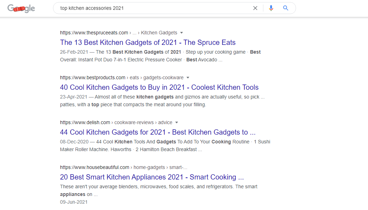Expand the thespruceeats.com result options arrow
This screenshot has width=368, height=210.
pos(182,33)
